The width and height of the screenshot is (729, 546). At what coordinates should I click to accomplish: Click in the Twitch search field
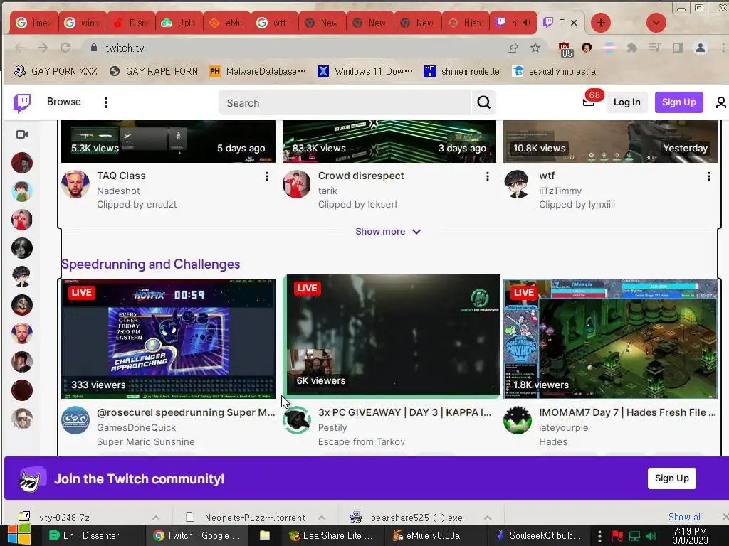[345, 102]
